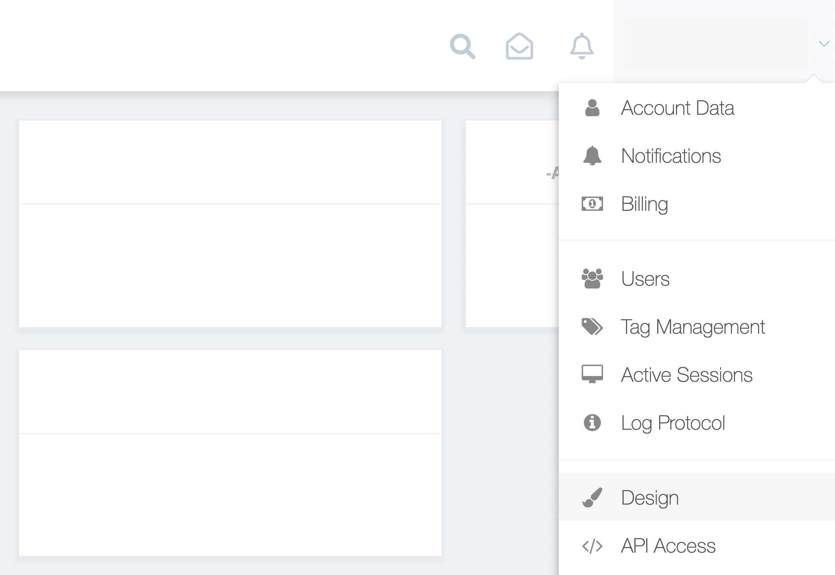Click the code icon beside API Access

[x=592, y=546]
